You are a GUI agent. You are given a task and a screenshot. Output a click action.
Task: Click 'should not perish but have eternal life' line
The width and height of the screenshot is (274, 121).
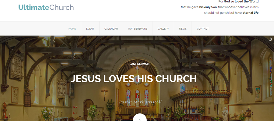(x=231, y=13)
